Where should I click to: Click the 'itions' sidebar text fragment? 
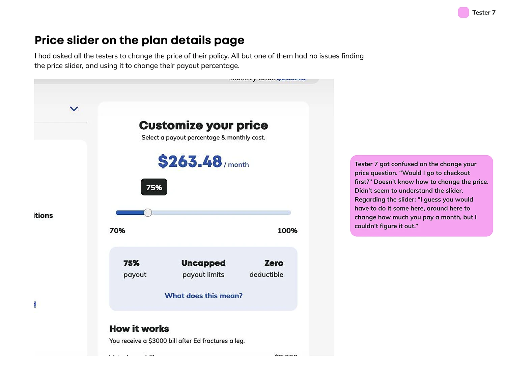43,215
